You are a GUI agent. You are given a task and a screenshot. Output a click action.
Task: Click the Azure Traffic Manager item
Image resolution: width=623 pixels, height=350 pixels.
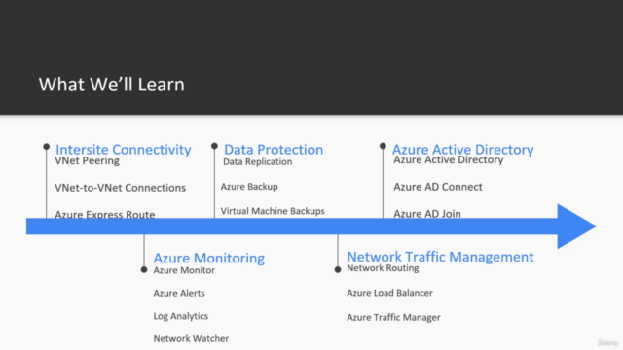[393, 318]
